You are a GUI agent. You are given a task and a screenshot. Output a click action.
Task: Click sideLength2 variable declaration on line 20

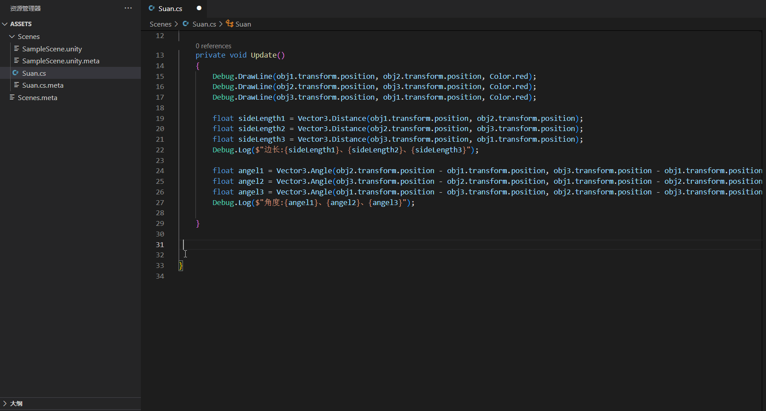tap(262, 129)
